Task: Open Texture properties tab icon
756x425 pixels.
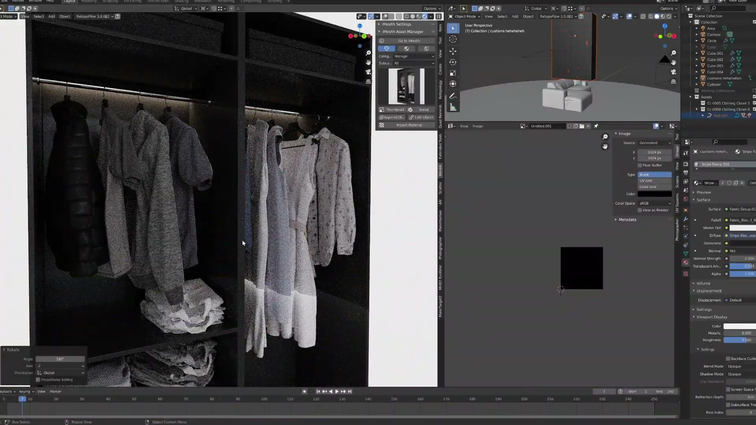Action: coord(686,273)
